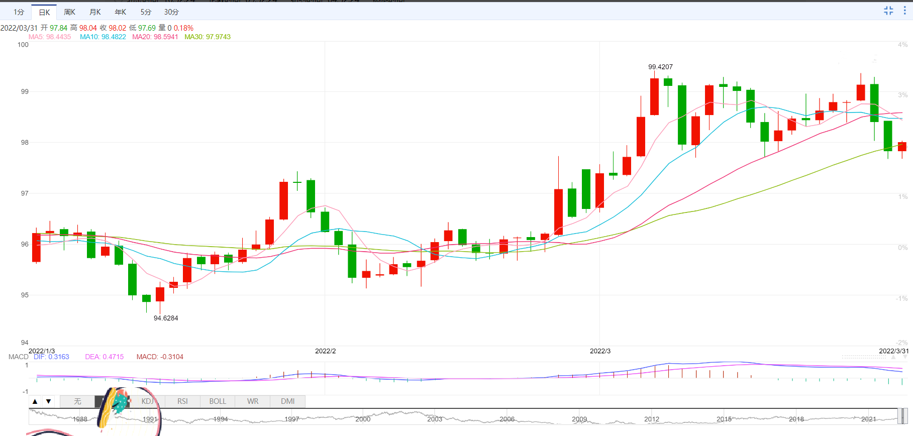Click the 2022/3 date axis label
913x436 pixels.
(600, 351)
